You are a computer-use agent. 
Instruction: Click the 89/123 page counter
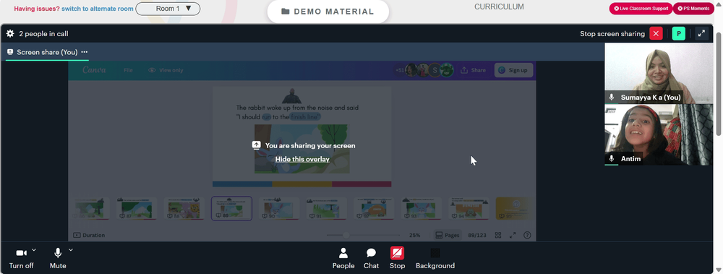(477, 235)
